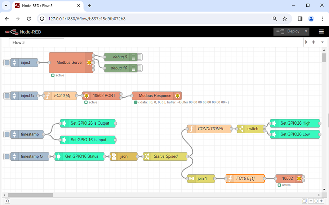The image size is (329, 205).
Task: Open Chrome side panel icon
Action: point(300,19)
